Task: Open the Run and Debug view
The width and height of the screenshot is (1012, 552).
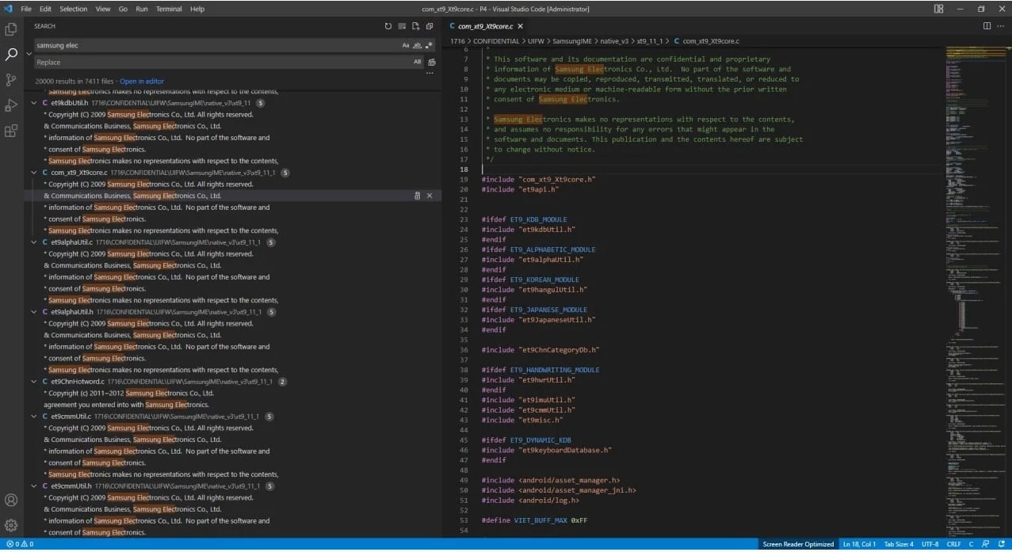Action: point(11,105)
